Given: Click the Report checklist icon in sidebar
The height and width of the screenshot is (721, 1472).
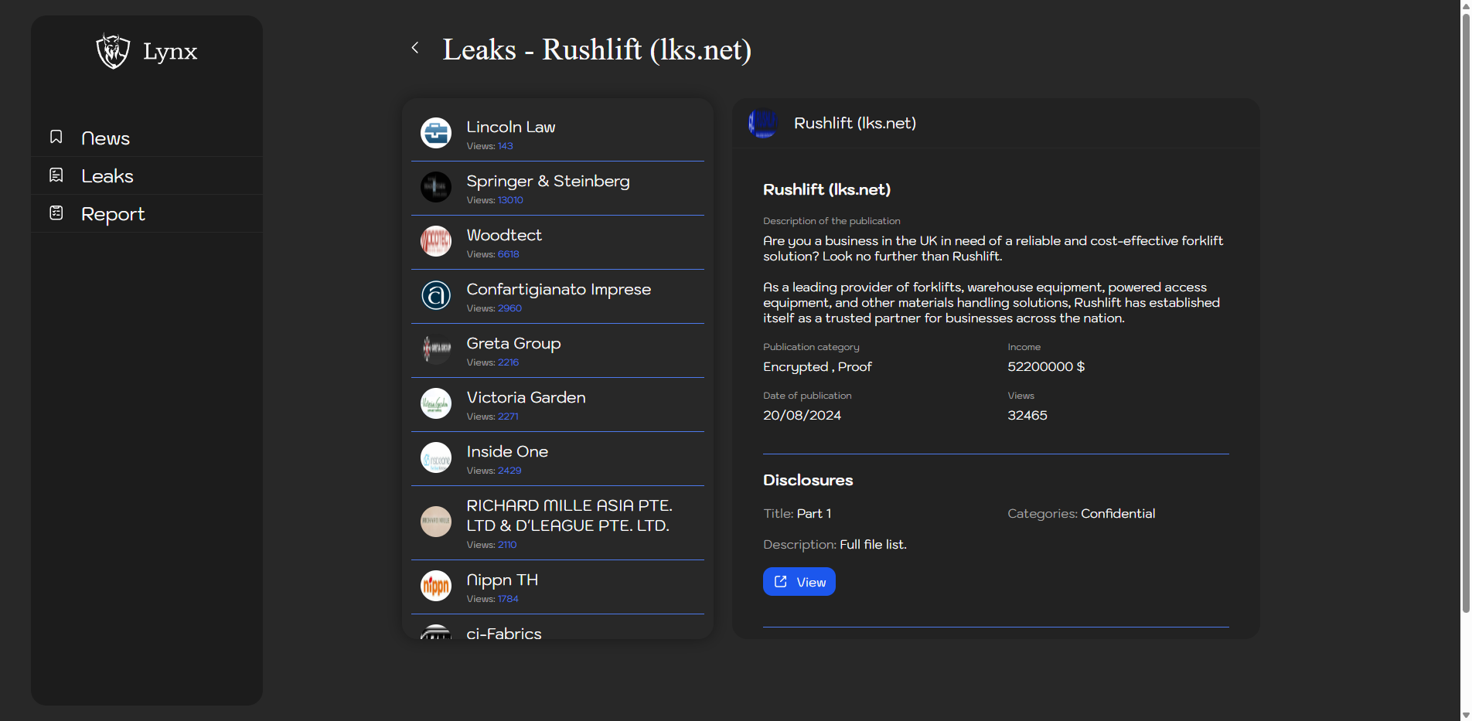Looking at the screenshot, I should coord(56,213).
